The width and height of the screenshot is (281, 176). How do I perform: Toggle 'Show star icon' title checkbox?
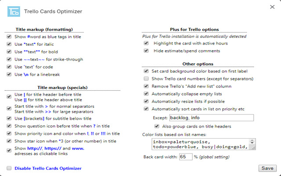pos(9,141)
